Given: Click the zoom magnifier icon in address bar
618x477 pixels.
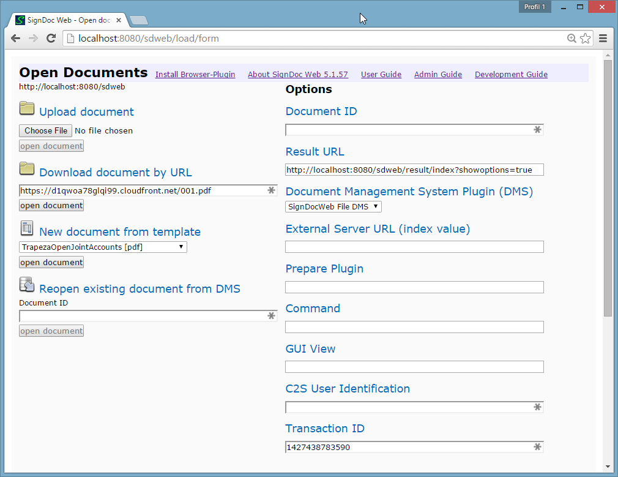Looking at the screenshot, I should coord(571,39).
